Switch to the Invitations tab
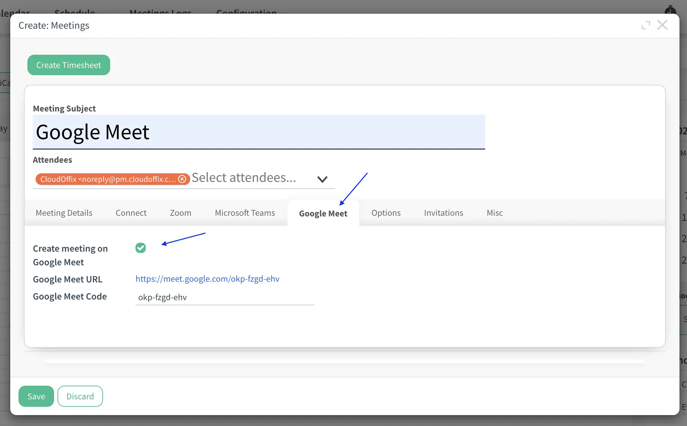 click(x=444, y=213)
